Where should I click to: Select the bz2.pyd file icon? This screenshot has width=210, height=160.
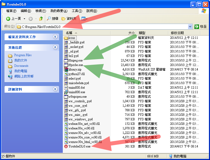[66, 56]
